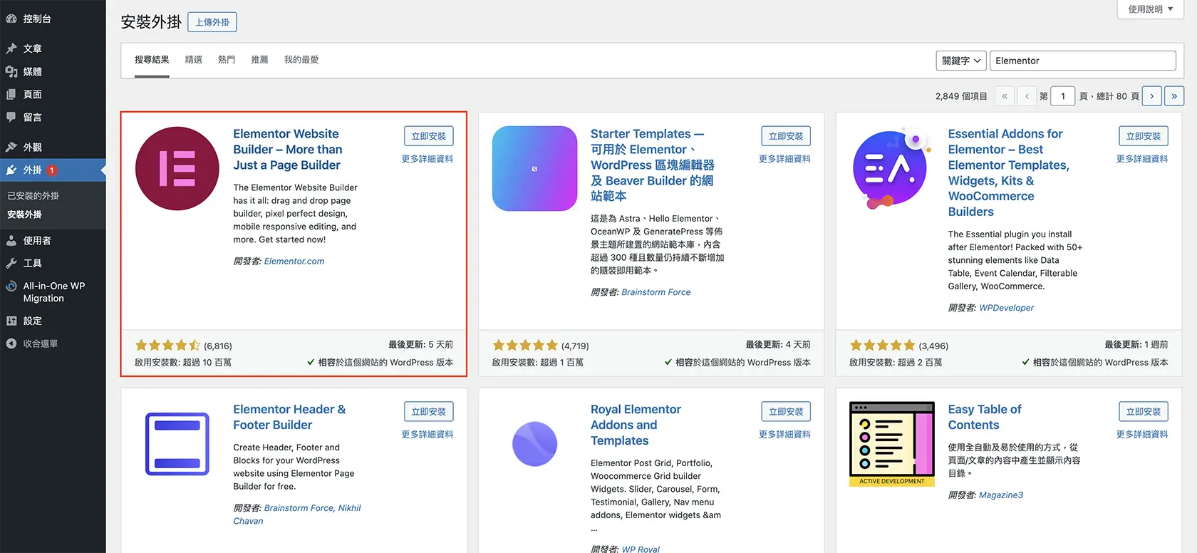Image resolution: width=1197 pixels, height=553 pixels.
Task: Open the 外觀 appearance brush icon
Action: pyautogui.click(x=11, y=147)
